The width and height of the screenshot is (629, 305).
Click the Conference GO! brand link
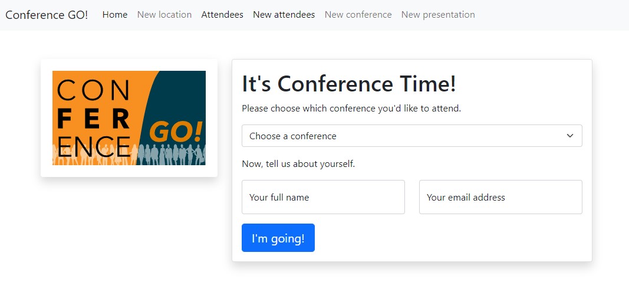47,15
